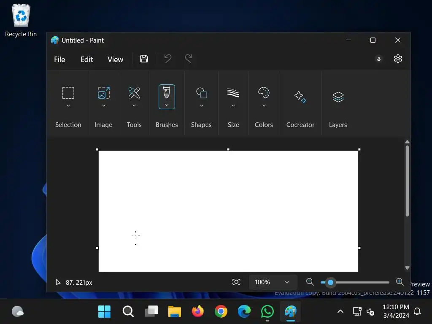Click the Selection label in ribbon
The width and height of the screenshot is (432, 324).
(x=68, y=125)
